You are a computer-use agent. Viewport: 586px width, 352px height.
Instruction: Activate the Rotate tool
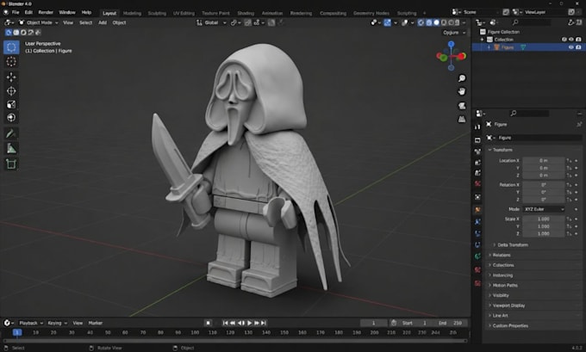[11, 90]
